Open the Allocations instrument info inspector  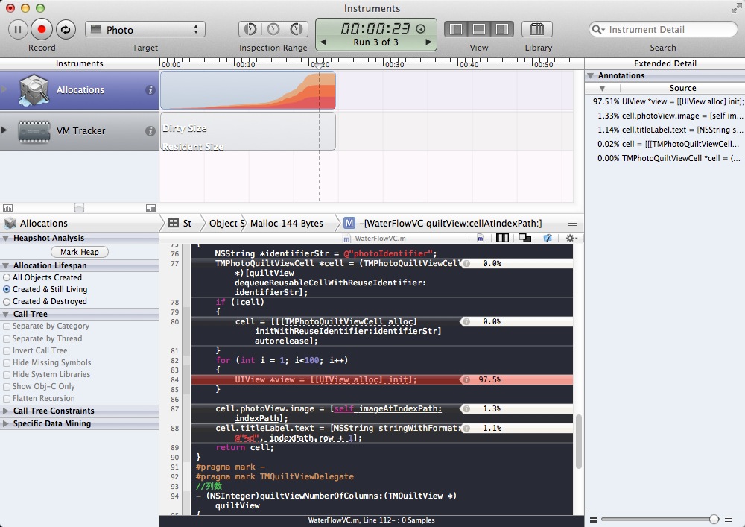150,89
